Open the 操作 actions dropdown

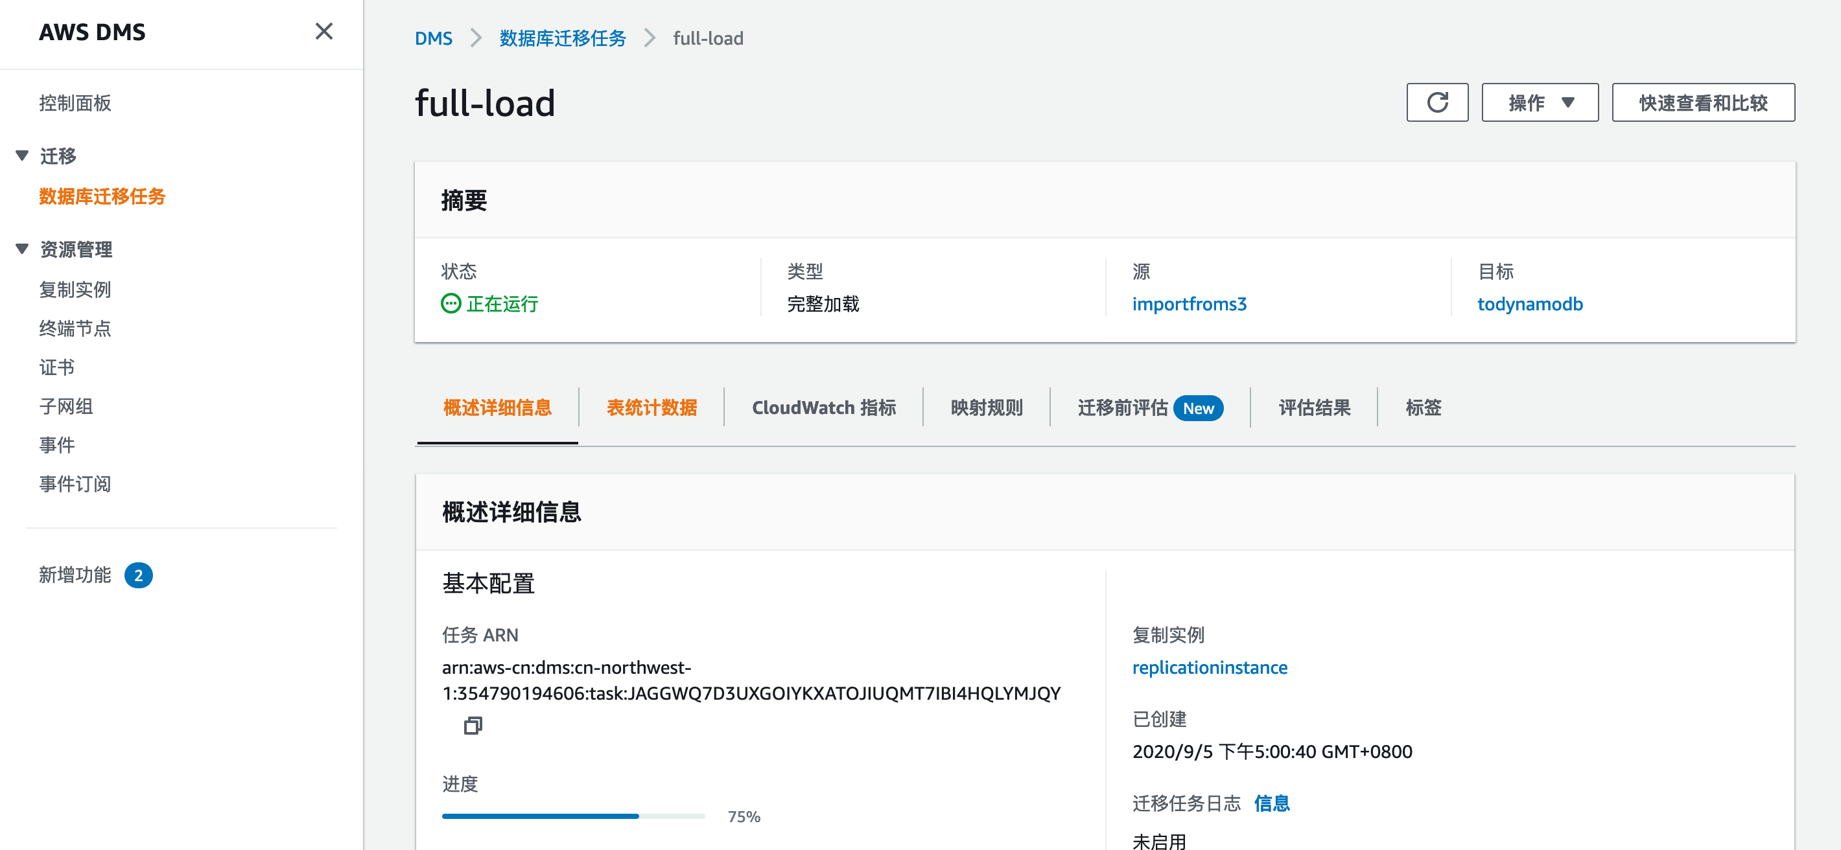click(1540, 102)
